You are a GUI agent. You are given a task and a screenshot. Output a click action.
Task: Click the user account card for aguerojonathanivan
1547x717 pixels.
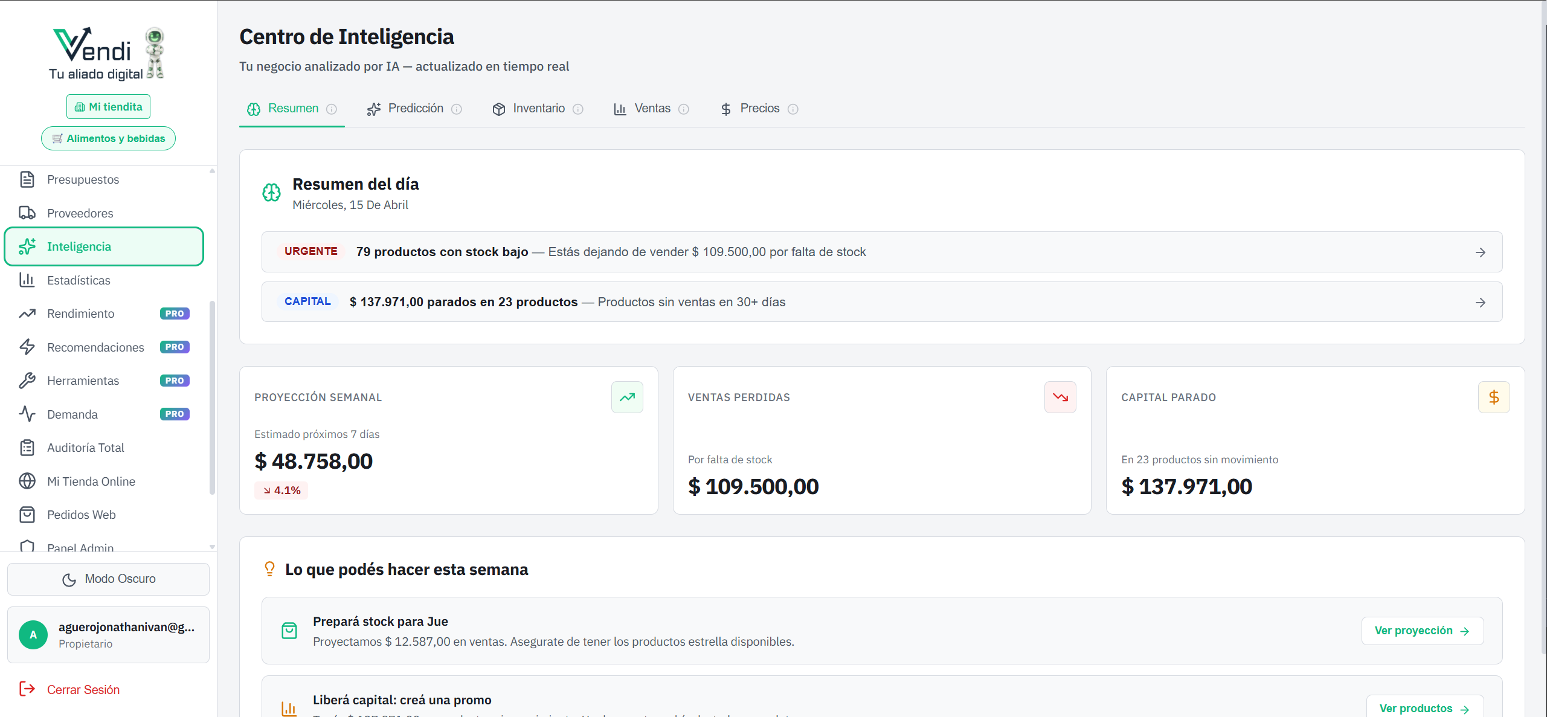108,635
